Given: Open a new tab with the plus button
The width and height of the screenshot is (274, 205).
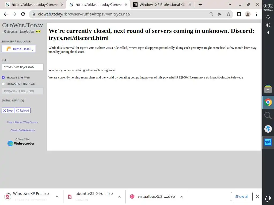Looking at the screenshot, I should (200, 5).
